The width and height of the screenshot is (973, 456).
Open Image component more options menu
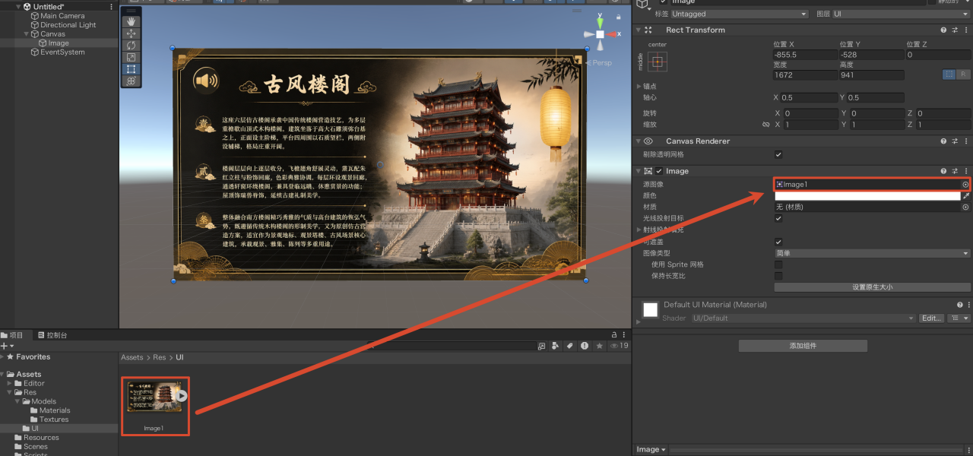tap(966, 171)
